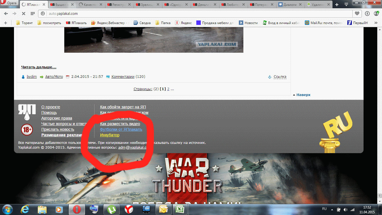Open the 'ЯПлакалъ' bookmark

(76, 23)
